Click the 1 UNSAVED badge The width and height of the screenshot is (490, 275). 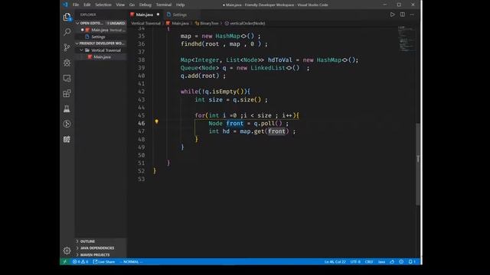pyautogui.click(x=116, y=23)
